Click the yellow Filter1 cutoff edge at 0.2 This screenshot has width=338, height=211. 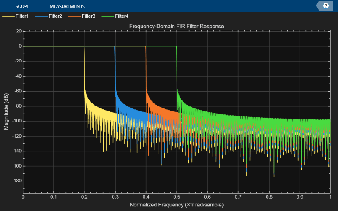click(84, 68)
